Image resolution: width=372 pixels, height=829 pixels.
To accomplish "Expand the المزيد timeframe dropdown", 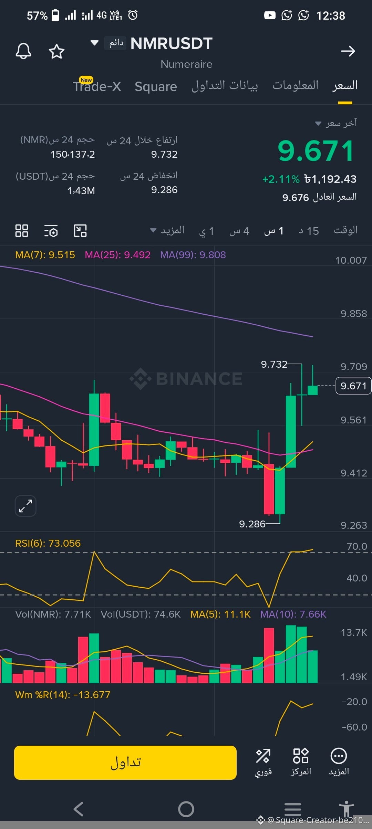I will 167,230.
